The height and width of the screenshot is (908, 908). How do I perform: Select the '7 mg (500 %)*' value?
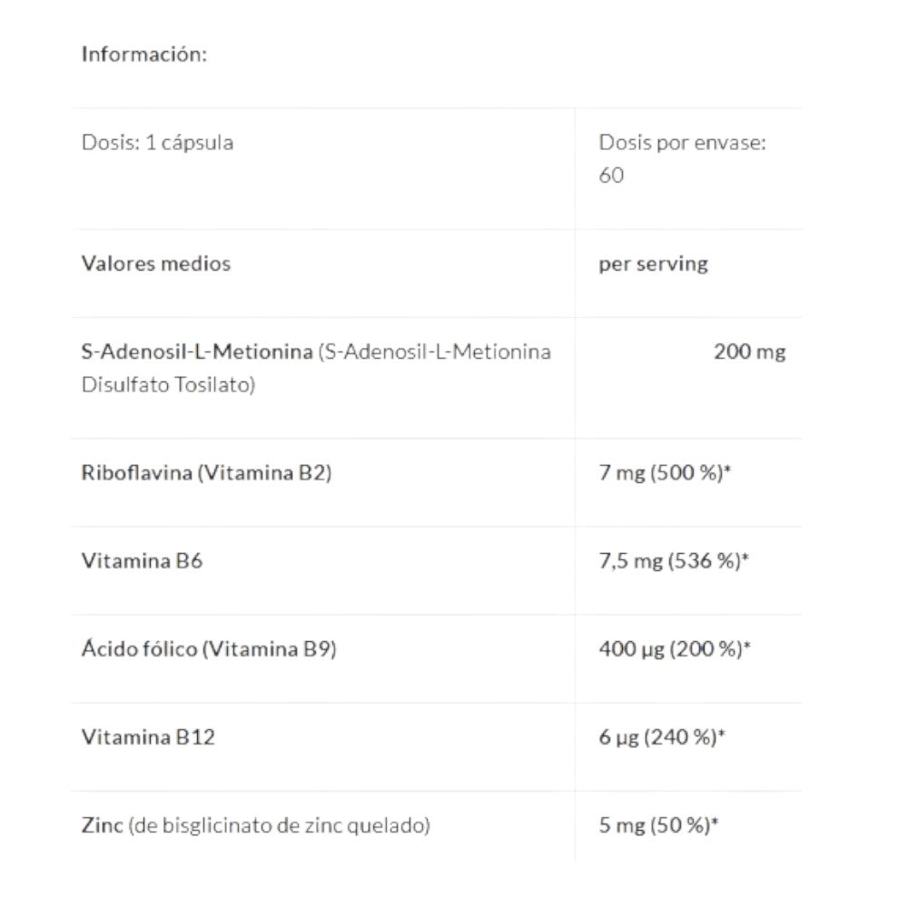pos(664,473)
